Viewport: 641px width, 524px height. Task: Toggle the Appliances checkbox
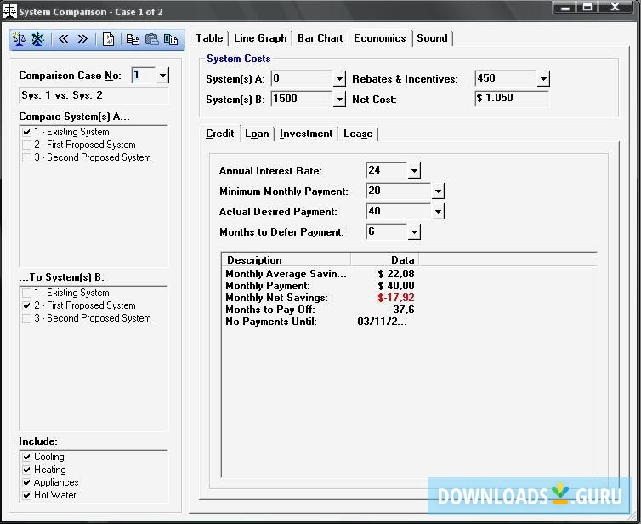(27, 482)
